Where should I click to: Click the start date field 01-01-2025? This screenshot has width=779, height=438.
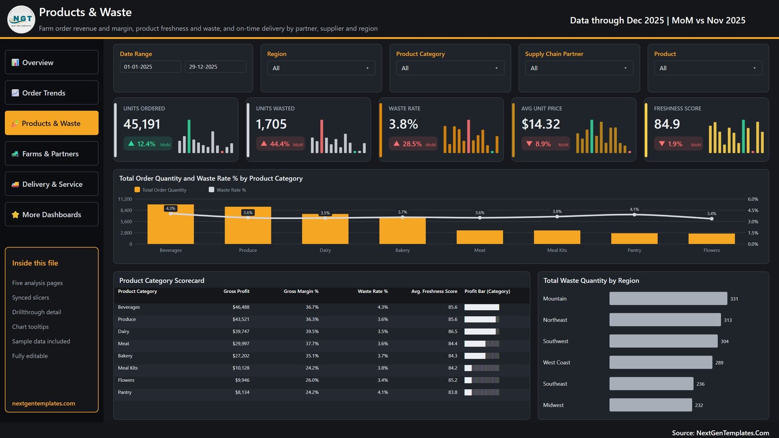click(x=150, y=67)
